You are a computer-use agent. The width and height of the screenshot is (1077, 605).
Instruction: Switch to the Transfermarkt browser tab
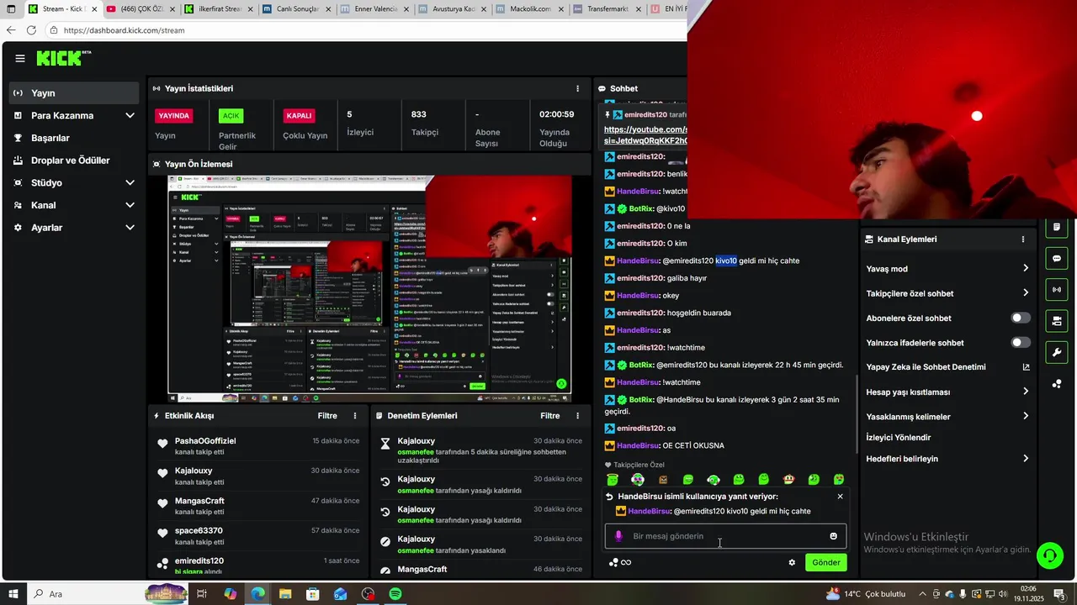coord(607,9)
